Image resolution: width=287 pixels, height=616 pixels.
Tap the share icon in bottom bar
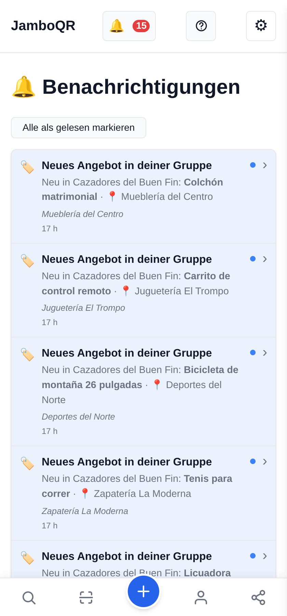(258, 598)
